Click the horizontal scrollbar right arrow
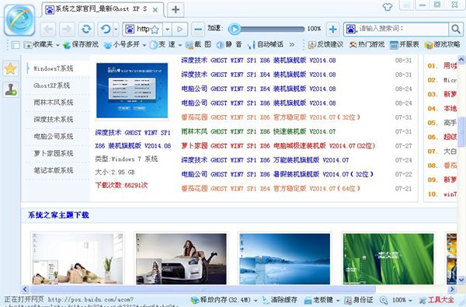The image size is (466, 307). coord(452,289)
